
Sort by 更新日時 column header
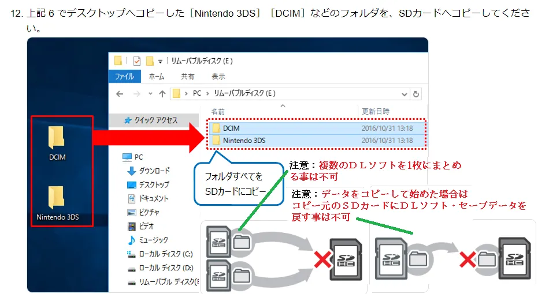376,112
